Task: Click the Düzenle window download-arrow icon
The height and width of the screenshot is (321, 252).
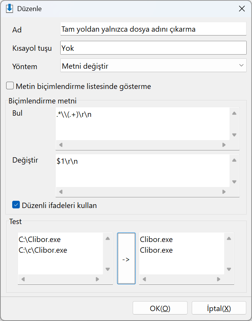Action: pos(10,8)
